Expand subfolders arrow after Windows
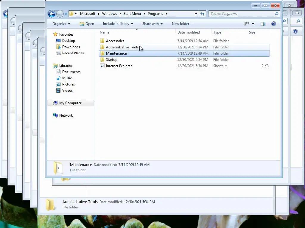 [120, 14]
